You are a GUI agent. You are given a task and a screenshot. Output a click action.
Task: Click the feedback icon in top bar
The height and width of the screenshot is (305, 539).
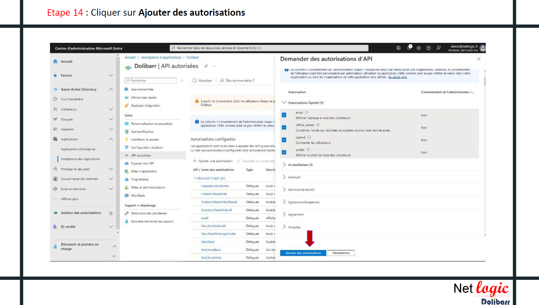pos(438,48)
